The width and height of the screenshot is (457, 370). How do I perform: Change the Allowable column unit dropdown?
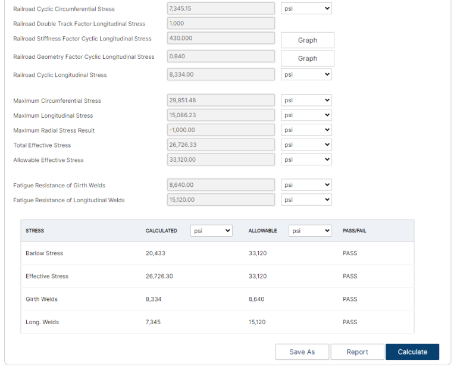point(310,231)
